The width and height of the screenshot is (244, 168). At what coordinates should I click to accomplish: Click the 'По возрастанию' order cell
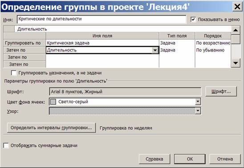(213, 43)
